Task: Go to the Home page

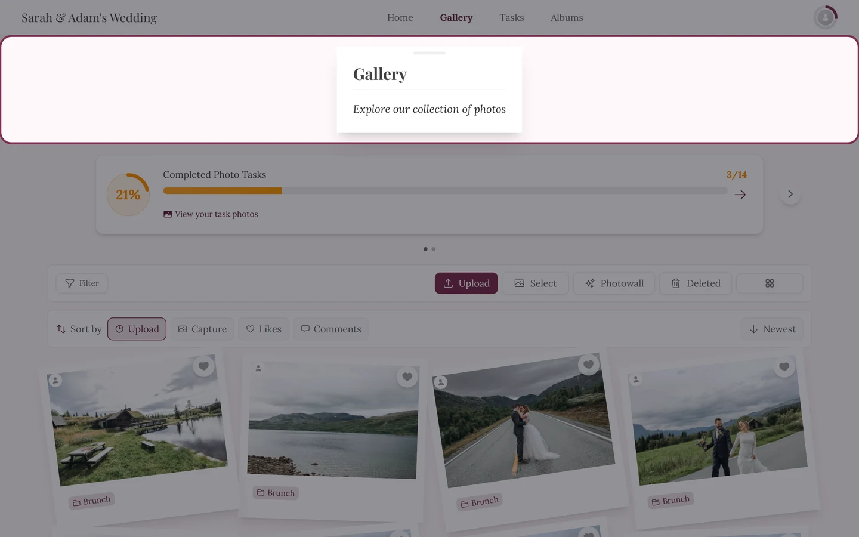Action: tap(400, 18)
